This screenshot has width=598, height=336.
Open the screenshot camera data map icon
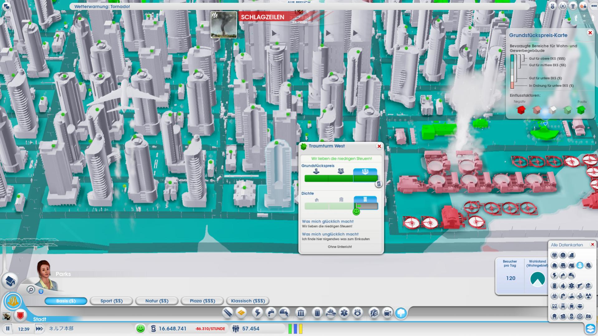click(x=588, y=316)
